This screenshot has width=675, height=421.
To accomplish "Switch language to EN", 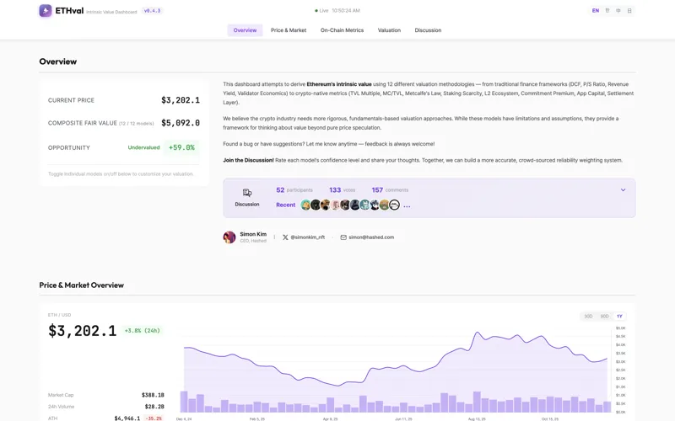I will click(x=596, y=11).
